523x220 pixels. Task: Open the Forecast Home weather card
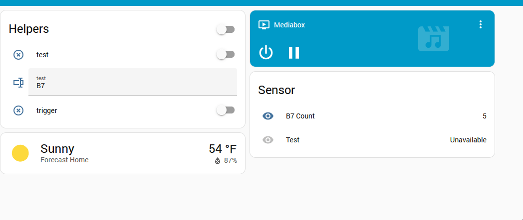point(64,160)
